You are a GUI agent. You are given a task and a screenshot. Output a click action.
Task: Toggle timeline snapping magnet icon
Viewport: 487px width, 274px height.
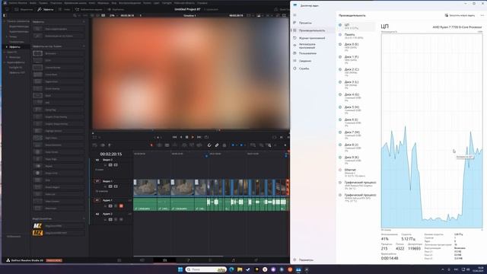click(209, 145)
